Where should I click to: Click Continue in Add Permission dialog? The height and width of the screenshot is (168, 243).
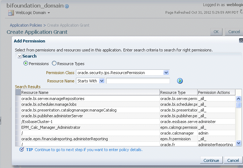coord(211,160)
